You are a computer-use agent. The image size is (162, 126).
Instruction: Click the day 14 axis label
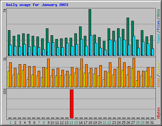click(71, 123)
